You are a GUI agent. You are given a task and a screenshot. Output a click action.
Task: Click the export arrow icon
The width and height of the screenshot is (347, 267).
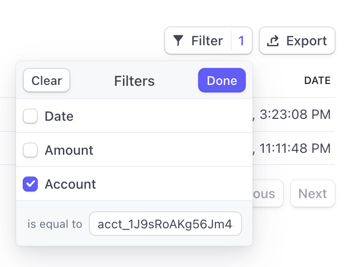(x=273, y=41)
